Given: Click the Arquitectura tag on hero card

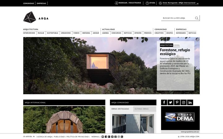Looking at the screenshot, I should 166,45.
